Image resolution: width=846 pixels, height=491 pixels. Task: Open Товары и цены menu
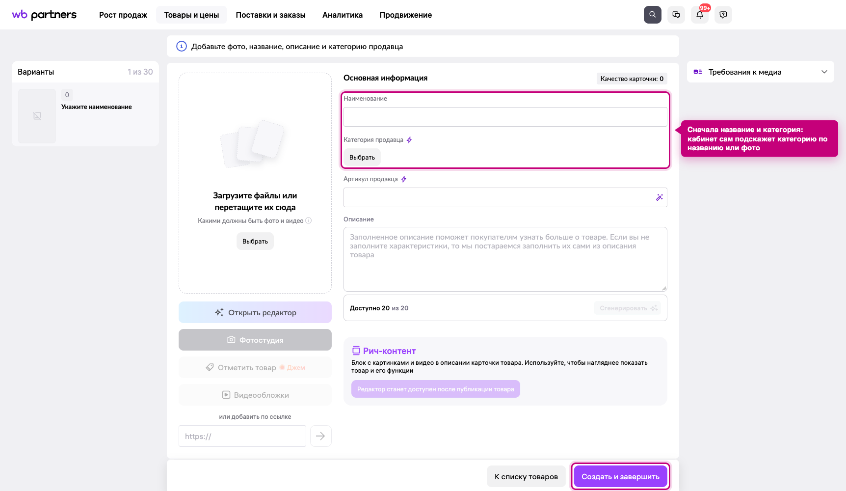(x=191, y=15)
